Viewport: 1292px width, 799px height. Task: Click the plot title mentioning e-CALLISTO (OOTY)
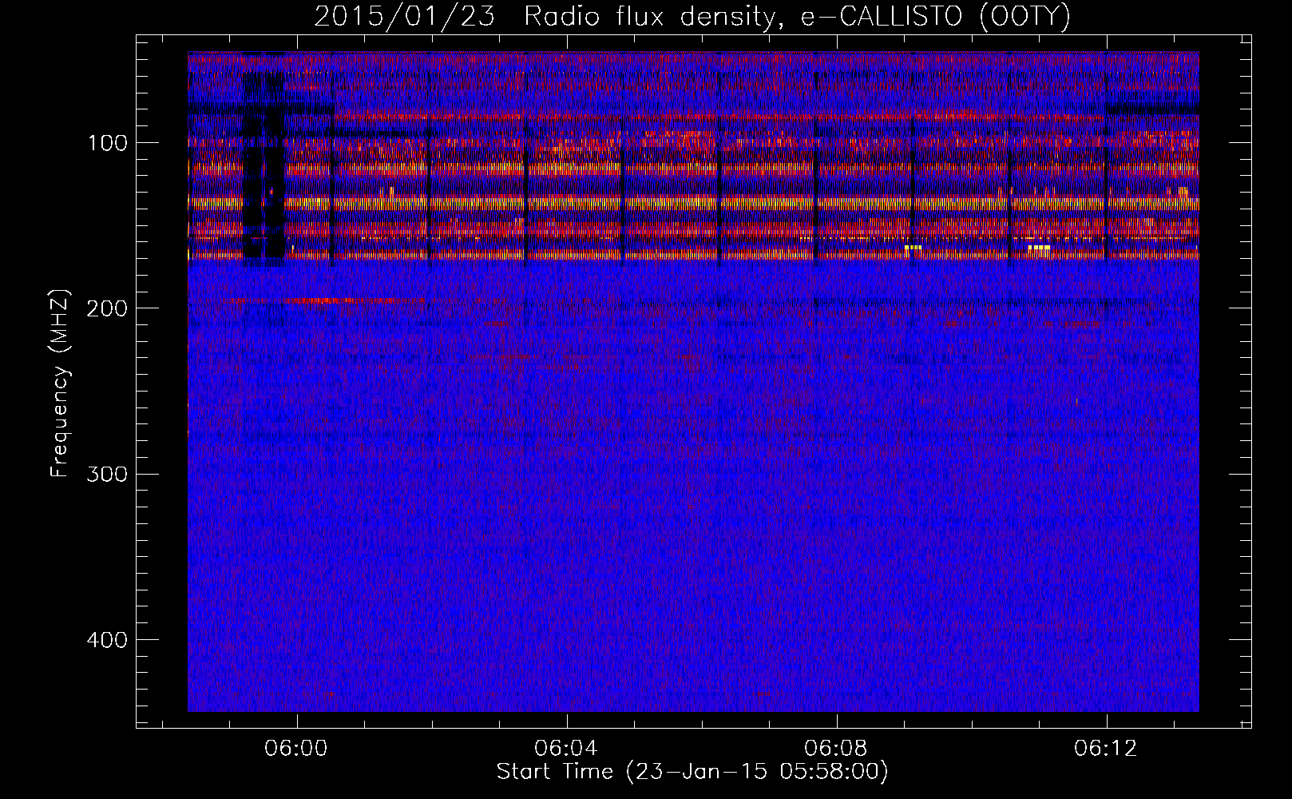(x=692, y=16)
